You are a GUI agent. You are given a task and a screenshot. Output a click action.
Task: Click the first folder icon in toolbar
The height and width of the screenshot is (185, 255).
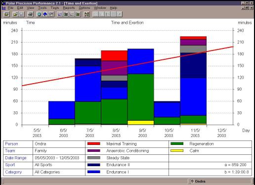click(6, 14)
